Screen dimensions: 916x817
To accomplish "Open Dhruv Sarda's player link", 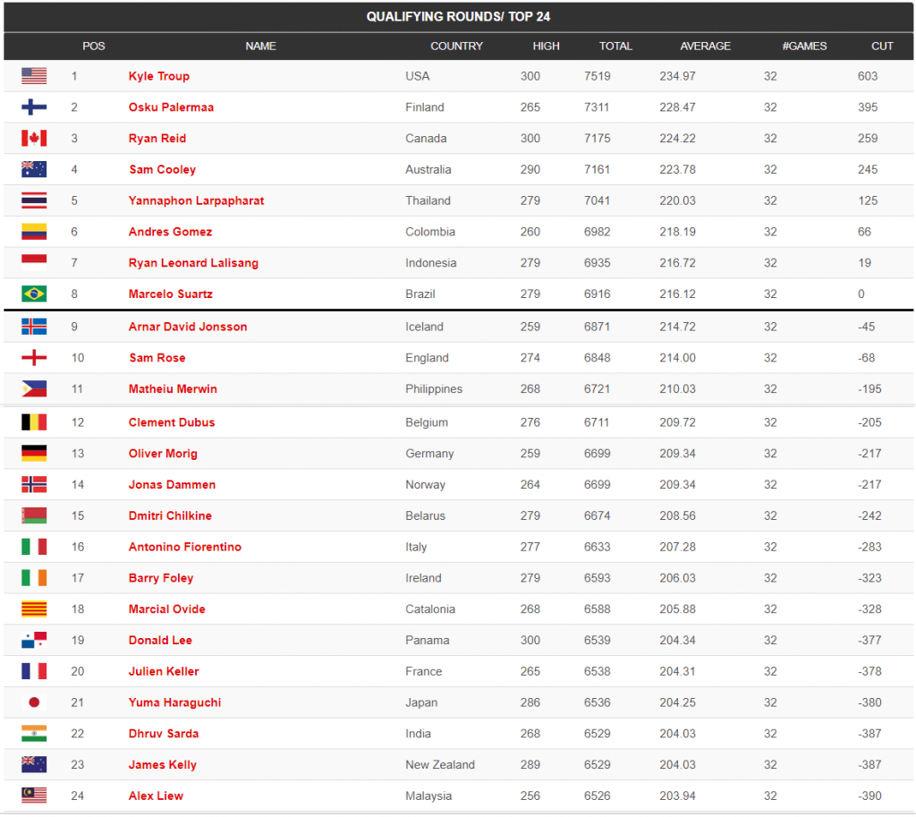I will tap(164, 734).
